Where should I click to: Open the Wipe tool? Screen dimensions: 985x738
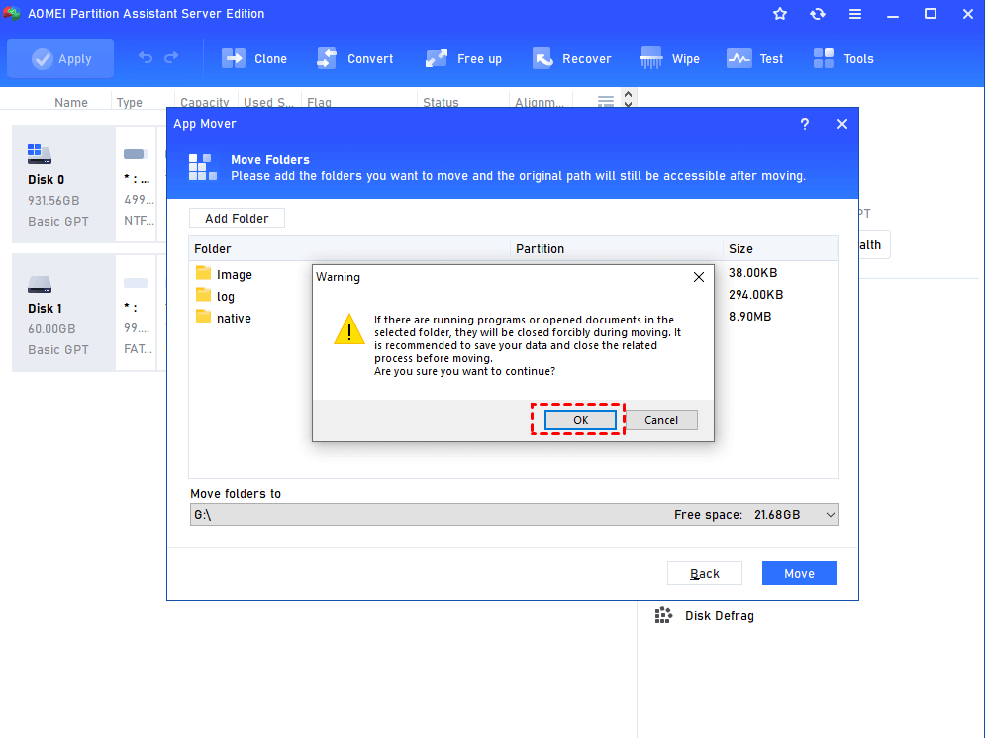click(651, 59)
